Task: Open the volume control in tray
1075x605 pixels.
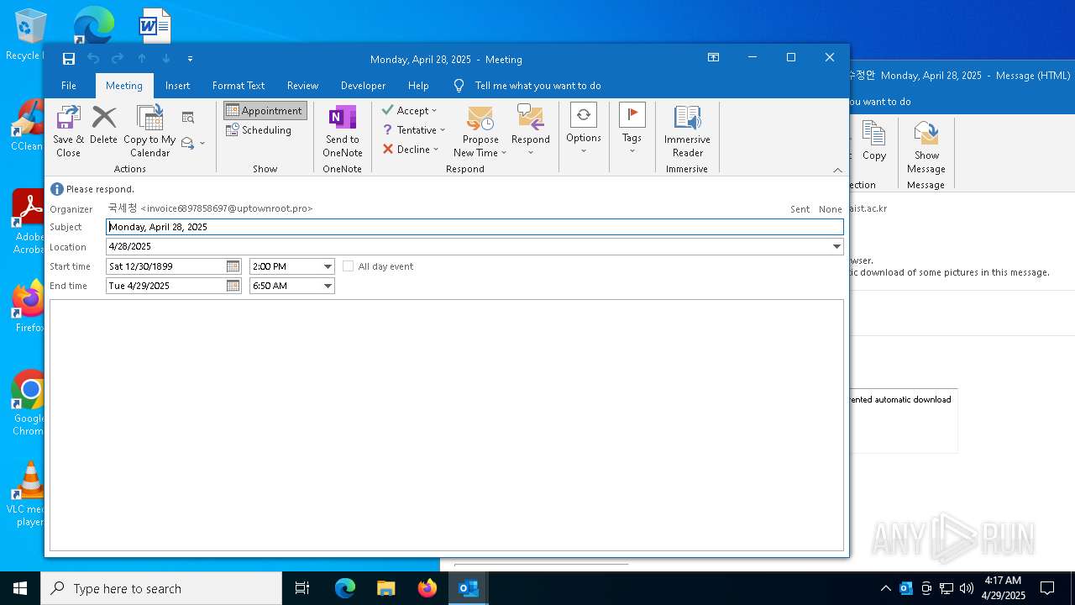Action: coord(967,588)
